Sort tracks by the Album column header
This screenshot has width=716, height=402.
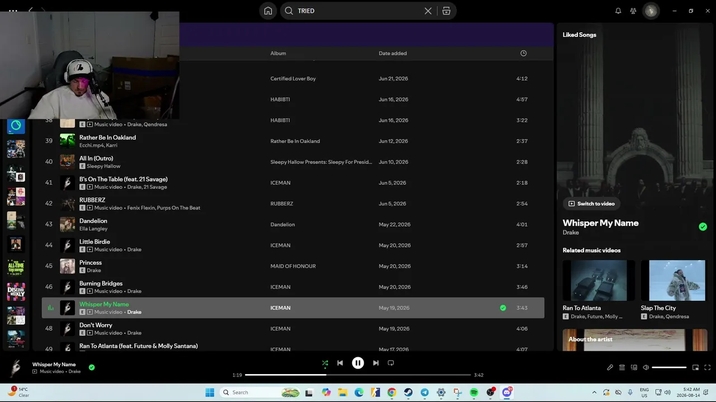tap(278, 53)
